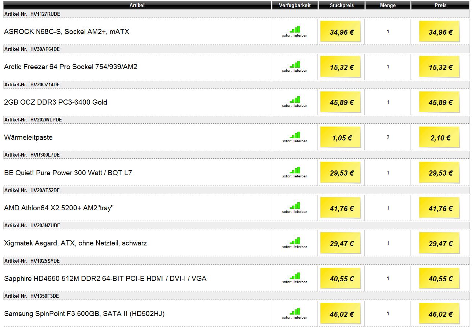Select product name Sapphire HD4650 512M DDR2
472x327 pixels.
coord(105,279)
